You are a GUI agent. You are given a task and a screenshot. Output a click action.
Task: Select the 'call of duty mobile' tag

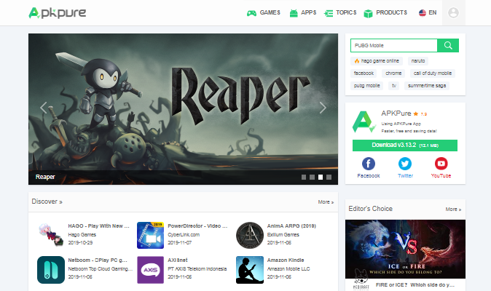point(433,73)
